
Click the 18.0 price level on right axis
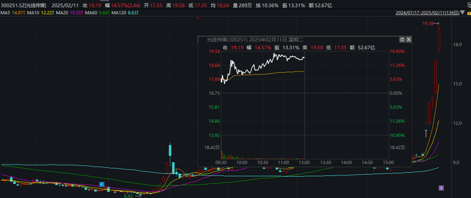click(457, 44)
